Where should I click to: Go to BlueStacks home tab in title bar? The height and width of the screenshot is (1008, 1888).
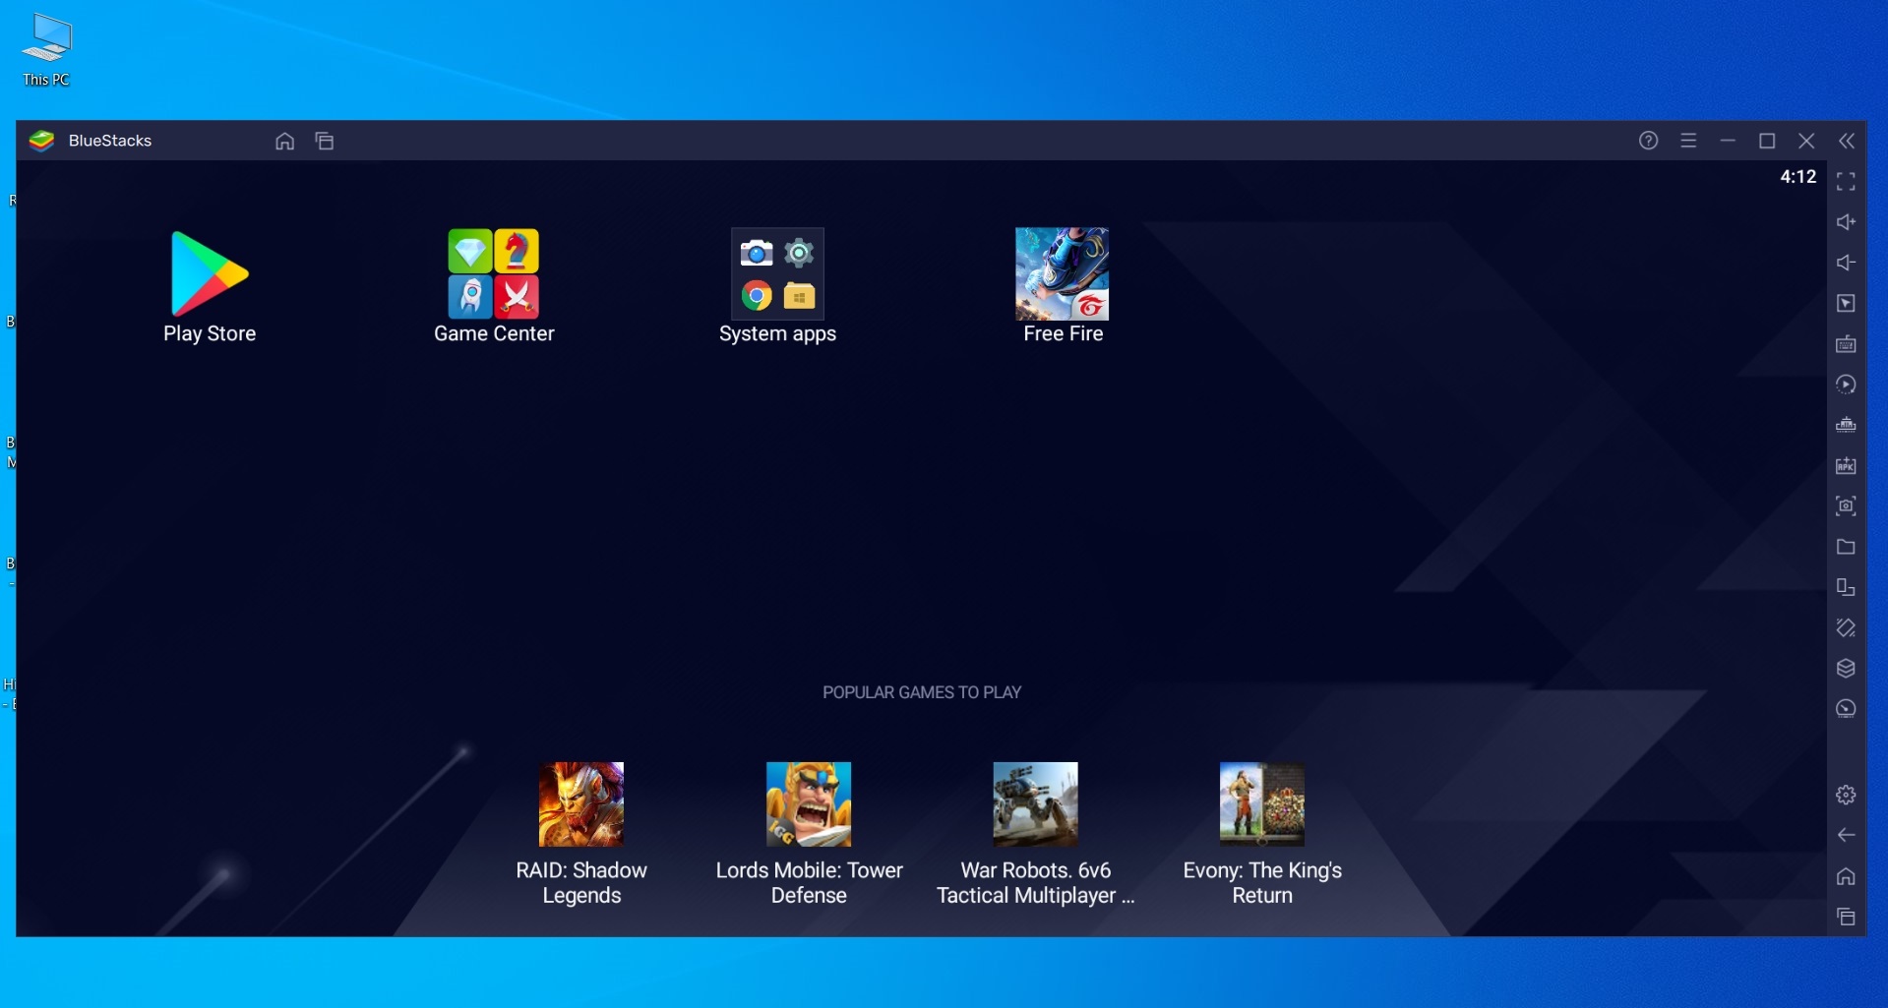(x=284, y=141)
